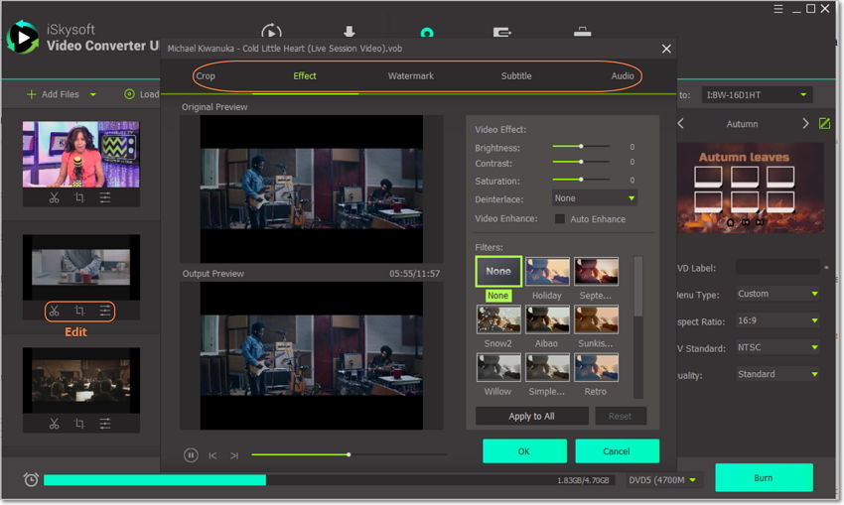The width and height of the screenshot is (844, 505).
Task: Open the Menu Type dropdown
Action: coord(777,295)
